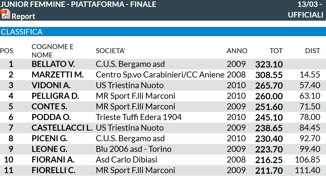Click CASTELLACCI L. athlete name
The width and height of the screenshot is (326, 176).
click(x=62, y=128)
